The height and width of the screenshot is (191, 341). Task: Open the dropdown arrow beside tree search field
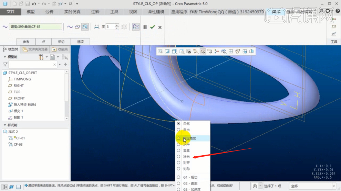[60, 64]
